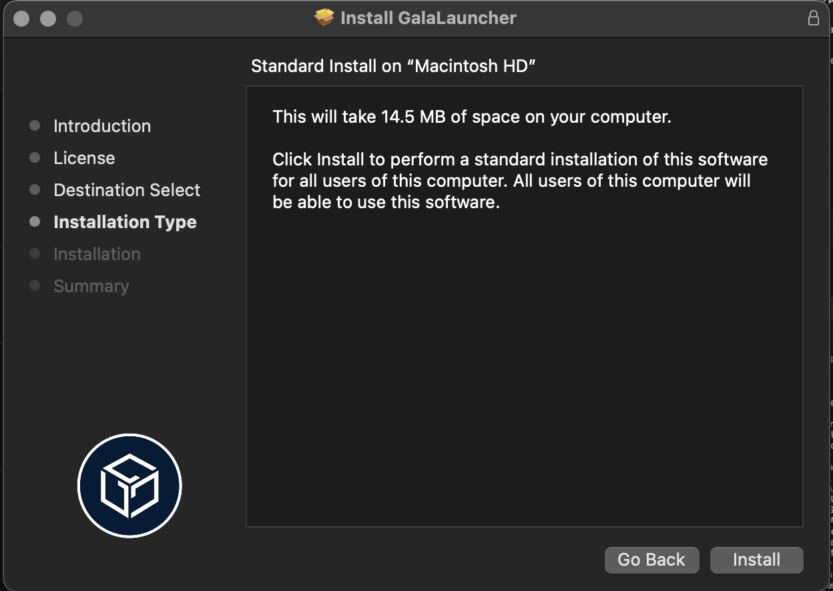Click the Standard Install heading text

coord(394,66)
